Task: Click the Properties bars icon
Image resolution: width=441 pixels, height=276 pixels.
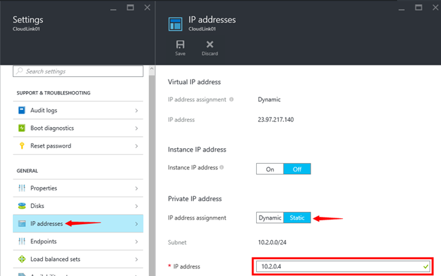Action: [22, 188]
